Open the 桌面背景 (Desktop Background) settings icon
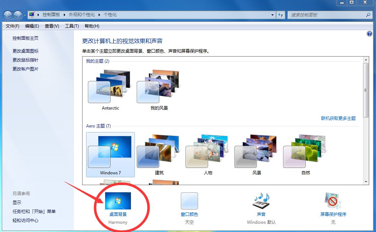 117,200
